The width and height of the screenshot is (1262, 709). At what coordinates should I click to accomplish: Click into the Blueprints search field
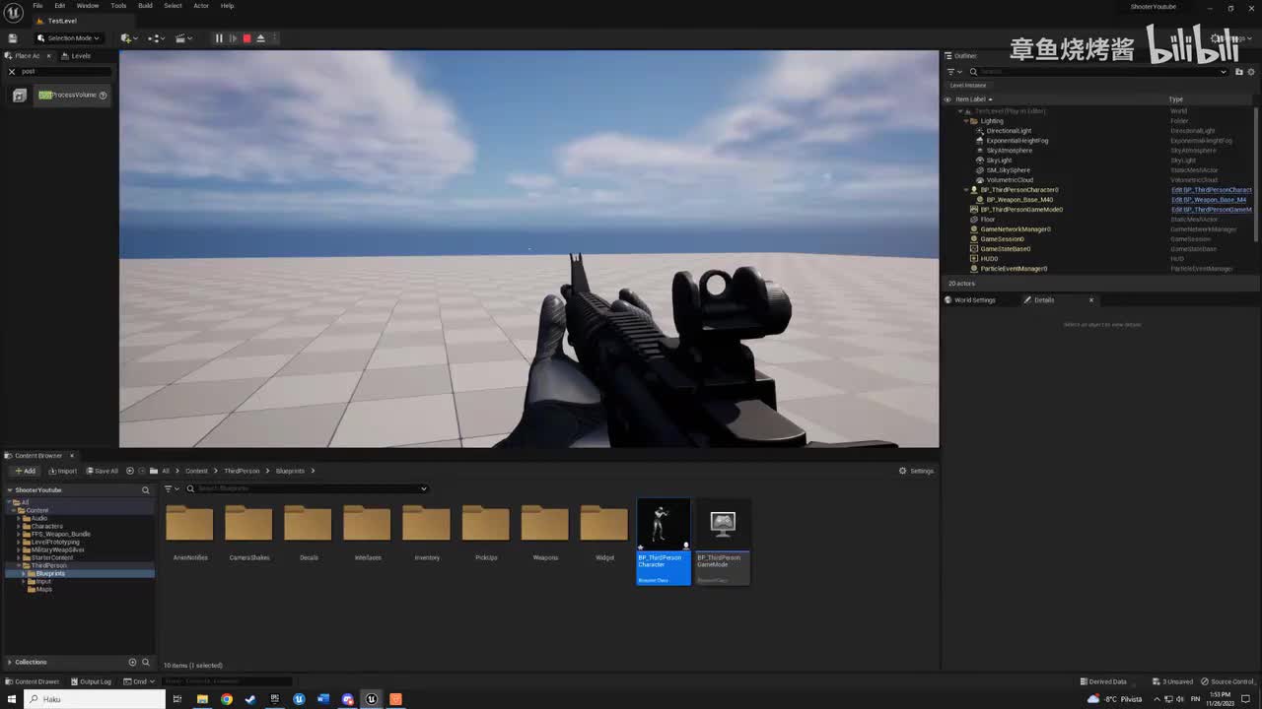pos(308,488)
